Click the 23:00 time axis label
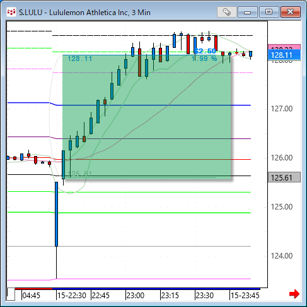Screen dimensions: 307x307 [136, 296]
